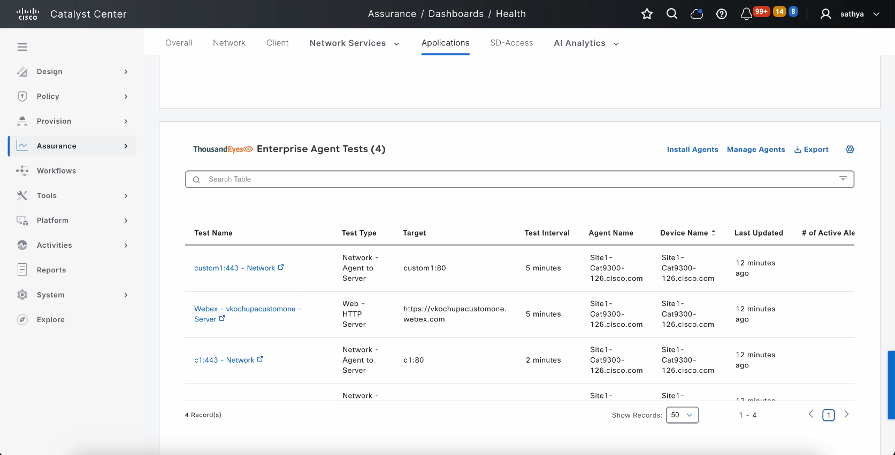Click the favorites star icon
Screen dimensions: 895x455
coord(647,14)
